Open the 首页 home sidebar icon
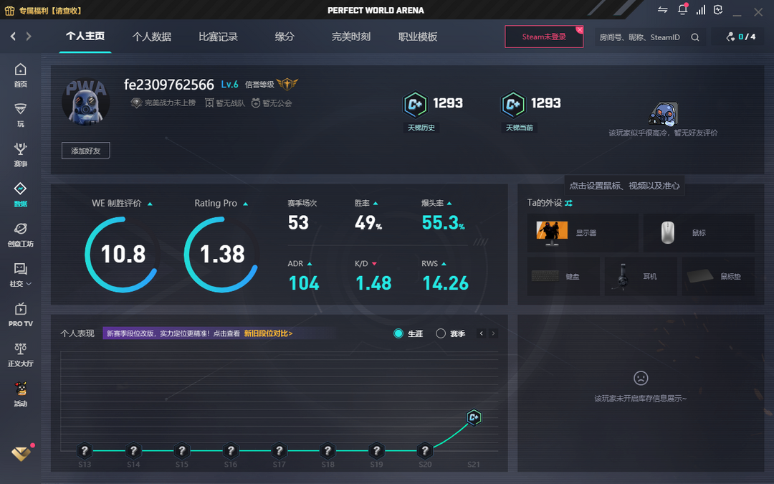This screenshot has height=484, width=774. pos(20,74)
